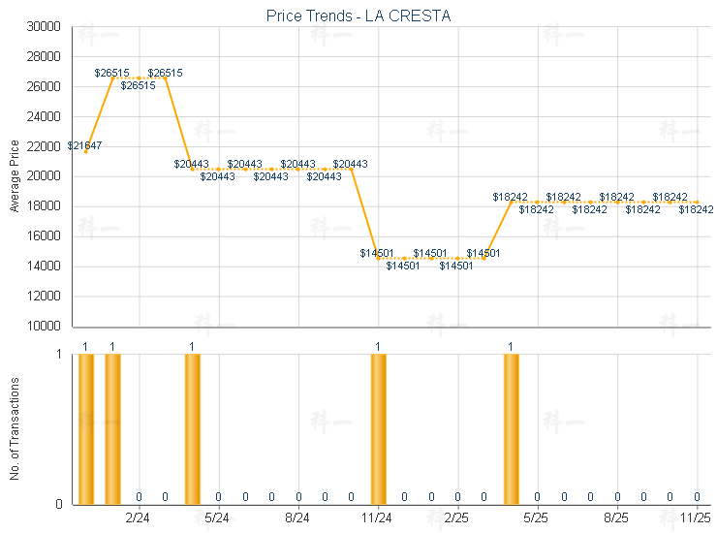Select the 5/25 x-axis date label
Screen dimensions: 717x533
537,518
